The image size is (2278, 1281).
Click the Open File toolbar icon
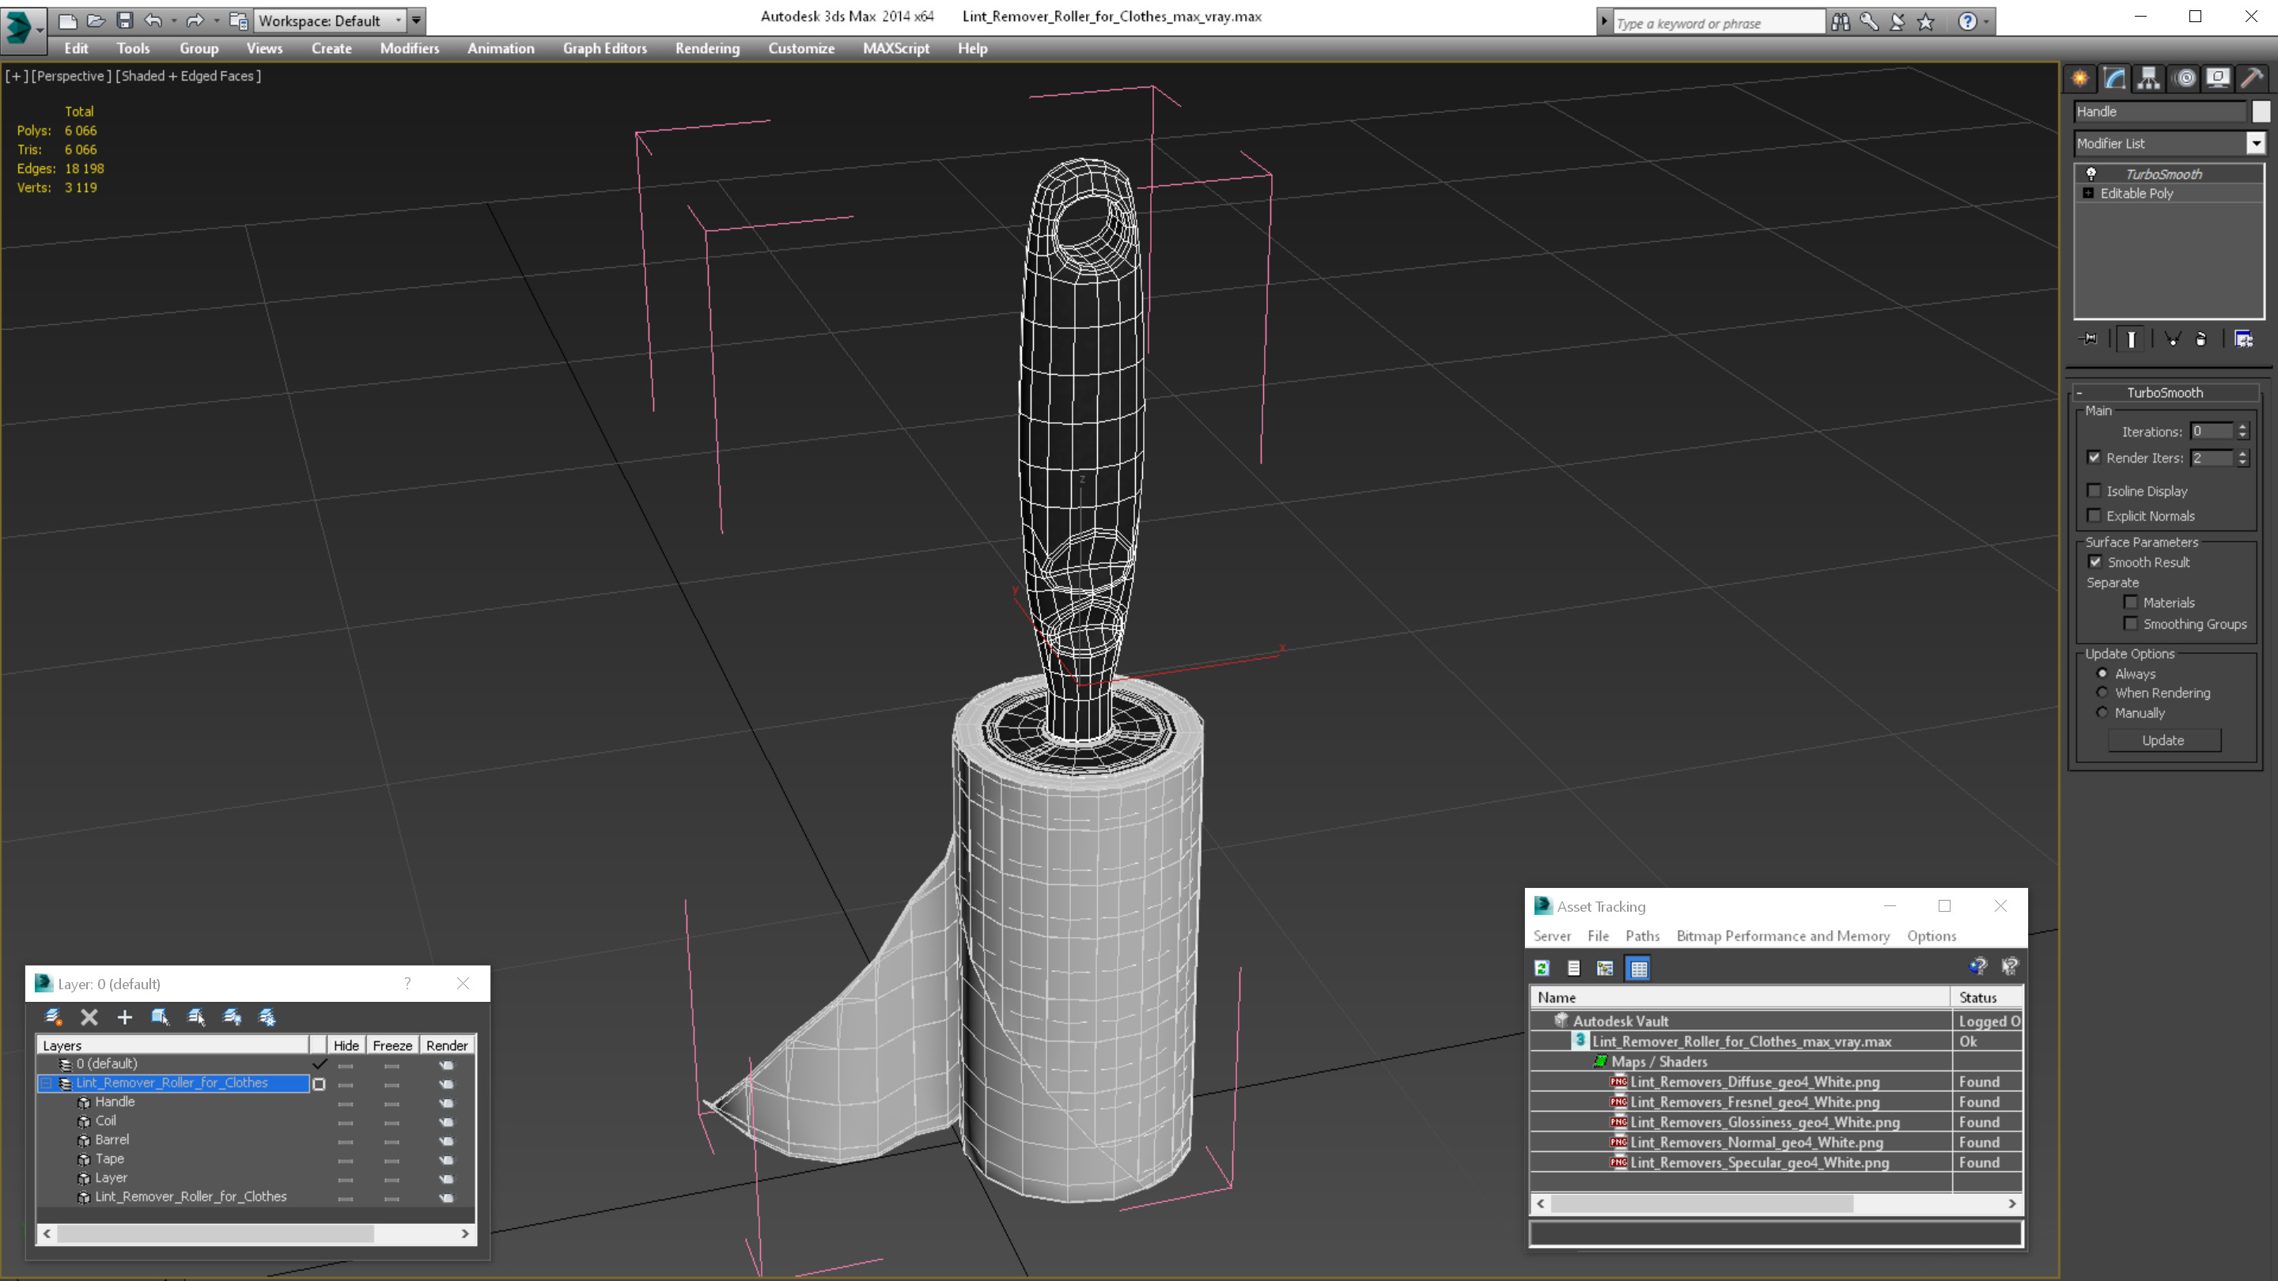(96, 20)
